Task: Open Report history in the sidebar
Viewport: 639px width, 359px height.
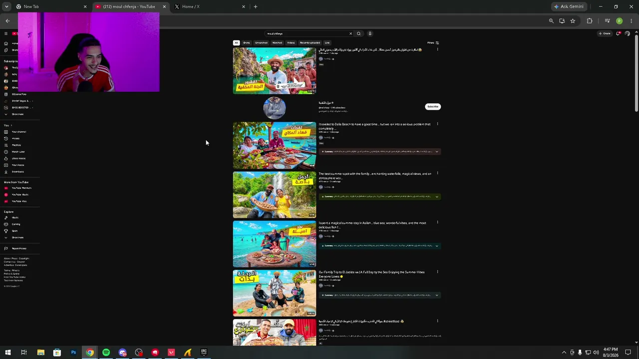Action: click(19, 248)
